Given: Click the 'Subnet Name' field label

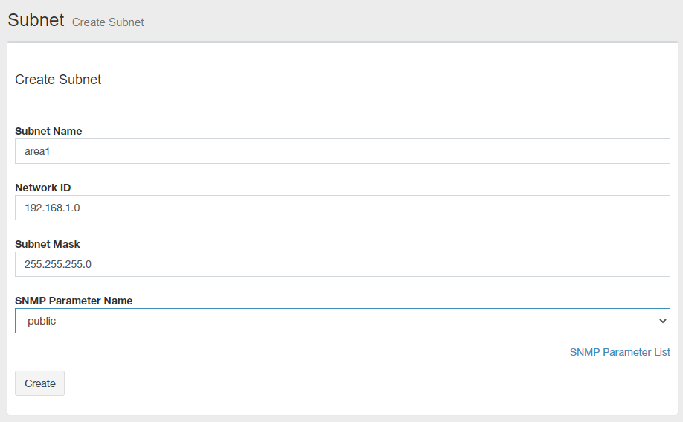Looking at the screenshot, I should point(48,131).
